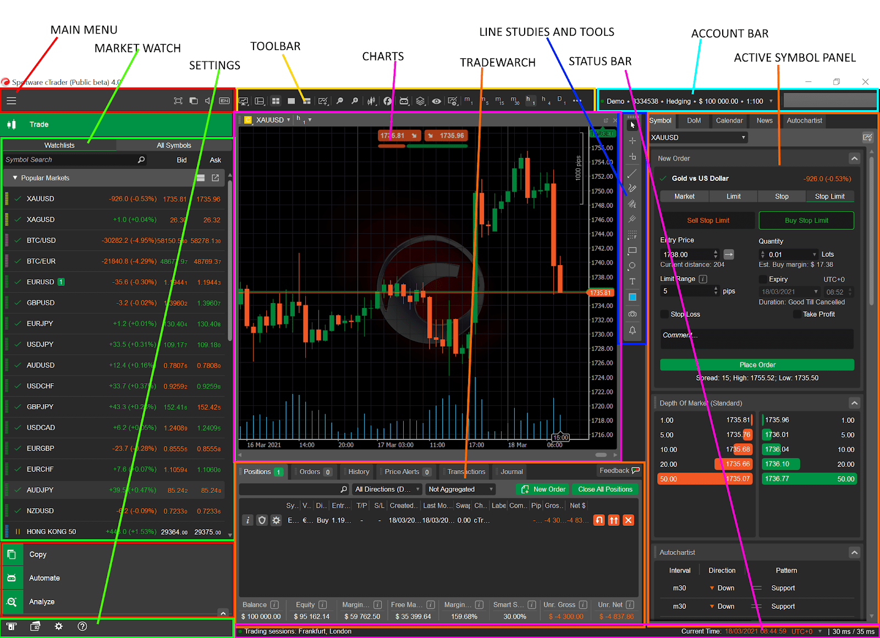This screenshot has height=638, width=880.
Task: Enable the Stop Loss checkbox
Action: point(665,315)
